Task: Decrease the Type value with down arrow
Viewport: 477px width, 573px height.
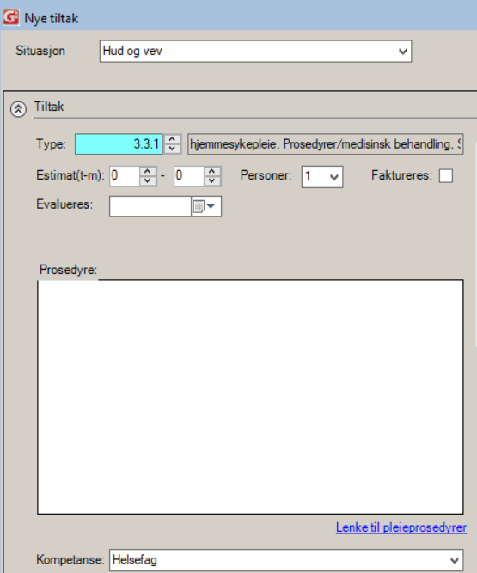Action: click(x=172, y=149)
